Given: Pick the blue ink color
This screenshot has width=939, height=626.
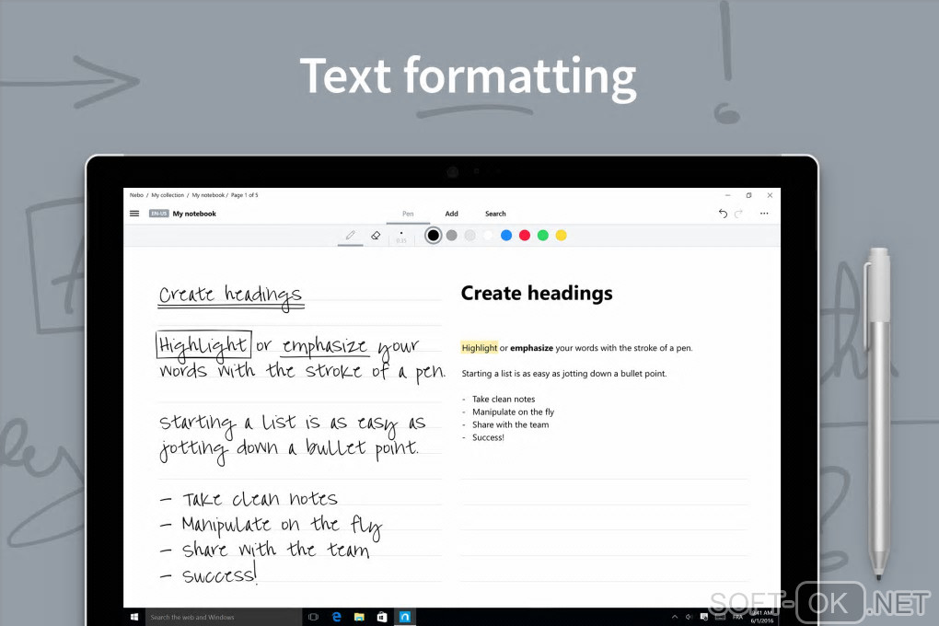Looking at the screenshot, I should (506, 236).
